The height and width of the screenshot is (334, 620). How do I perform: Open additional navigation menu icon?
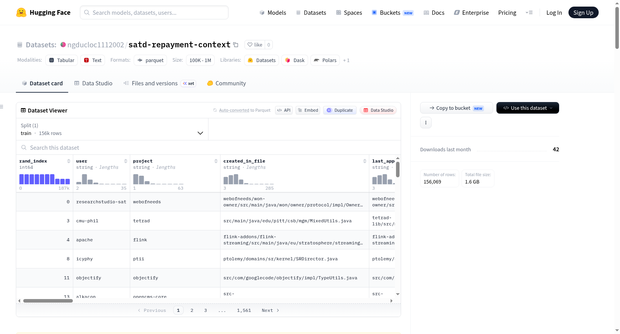click(529, 12)
